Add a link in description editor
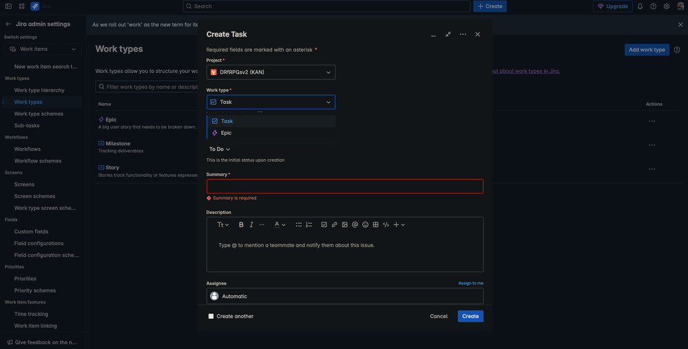 tap(334, 224)
